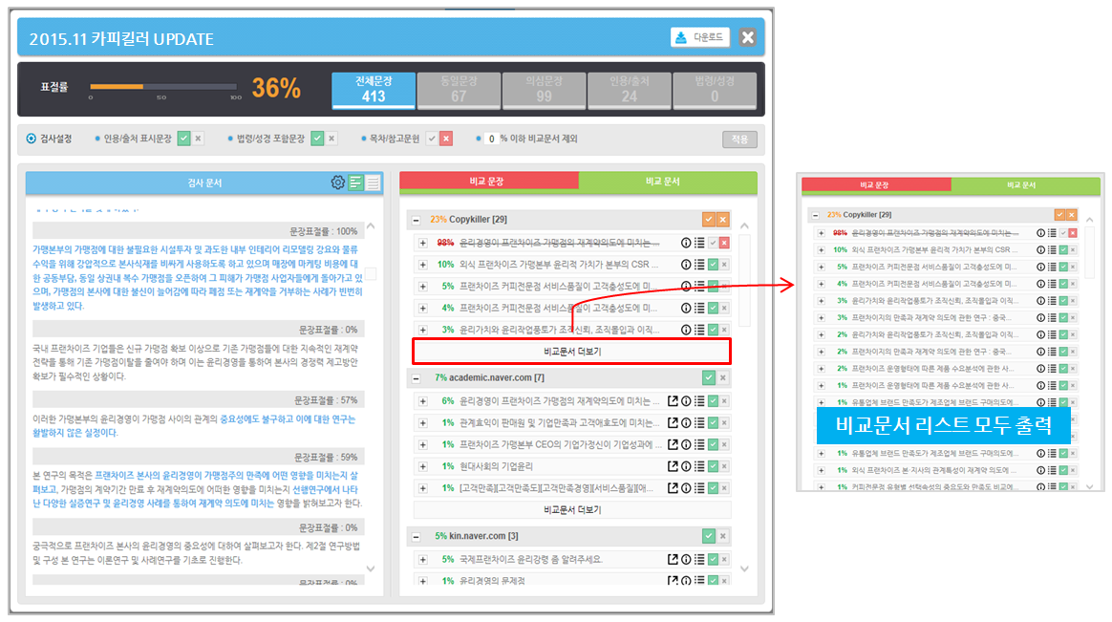Open the 검사설정 settings icon
Image resolution: width=1112 pixels, height=622 pixels.
pos(32,139)
